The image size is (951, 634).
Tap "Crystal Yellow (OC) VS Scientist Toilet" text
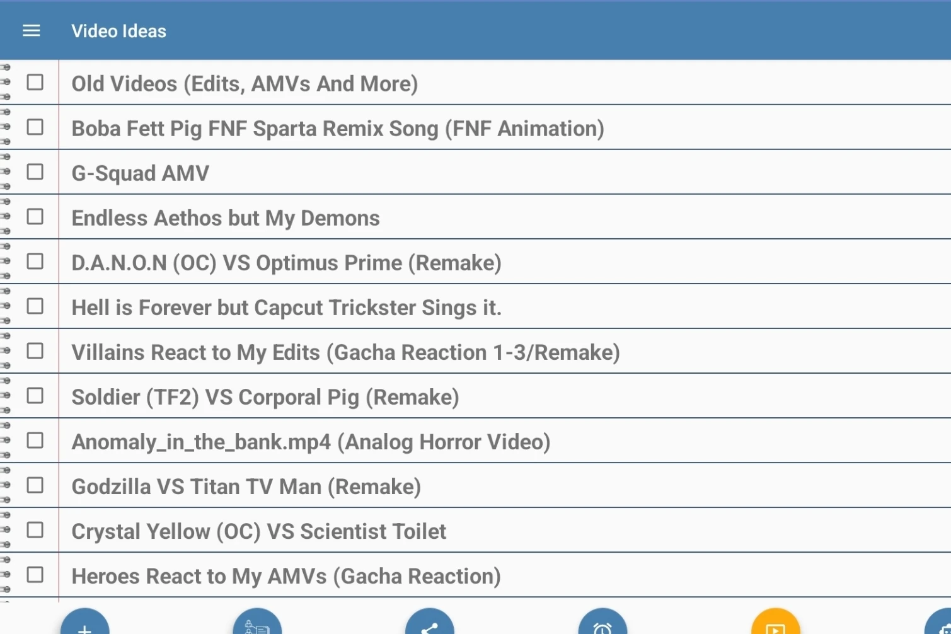(258, 531)
